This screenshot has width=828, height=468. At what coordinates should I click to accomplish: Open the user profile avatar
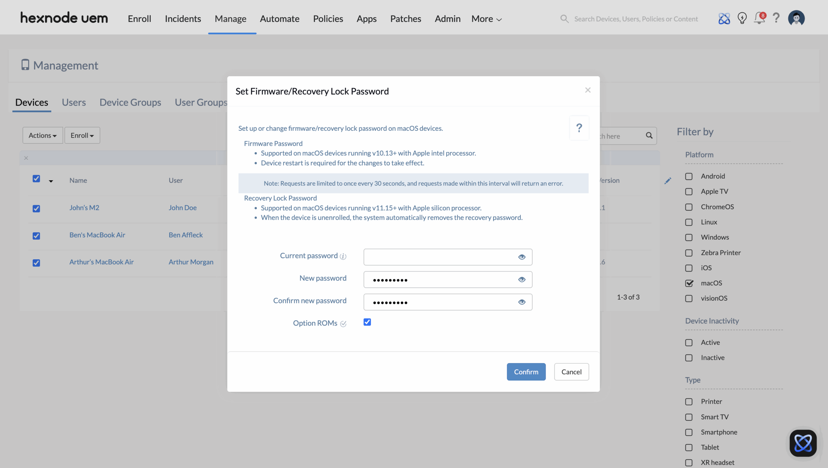797,18
